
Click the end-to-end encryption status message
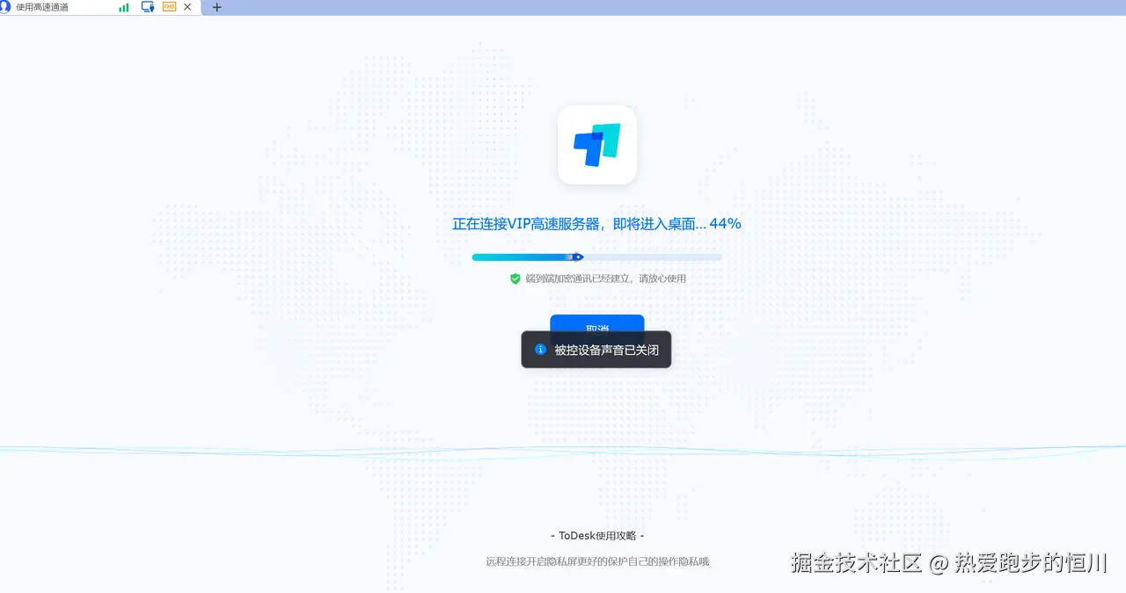coord(605,278)
